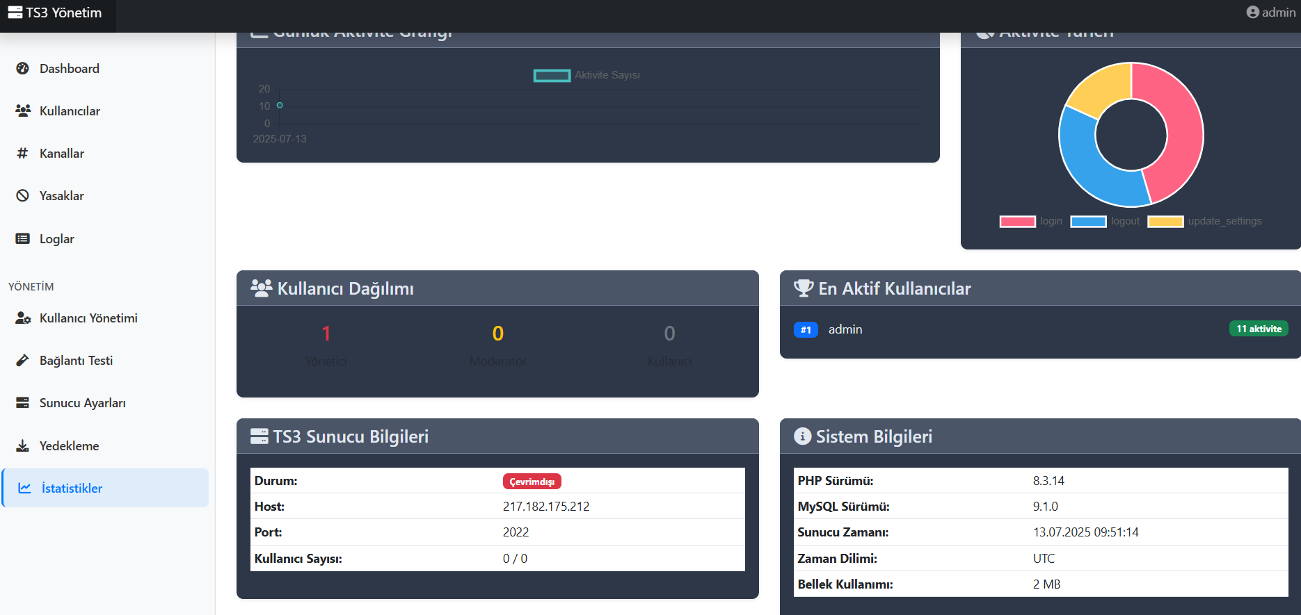Screen dimensions: 1301x615
Task: Click the YÖNETİM section heading
Action: pyautogui.click(x=31, y=286)
